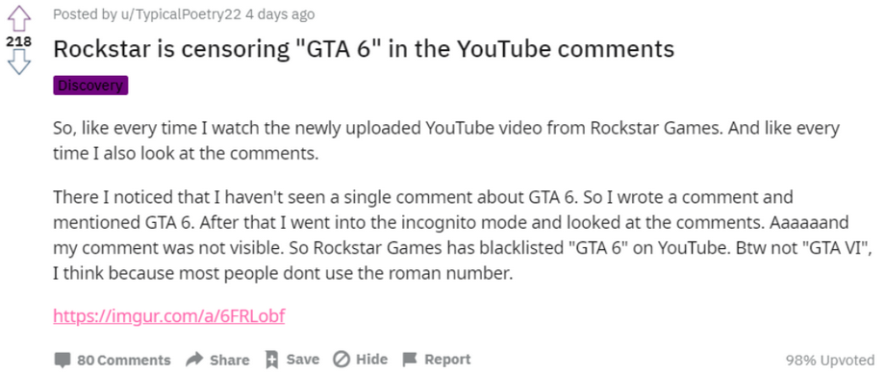This screenshot has height=374, width=885.
Task: Open the imgur.com/a/6FRLobf link
Action: (x=168, y=316)
